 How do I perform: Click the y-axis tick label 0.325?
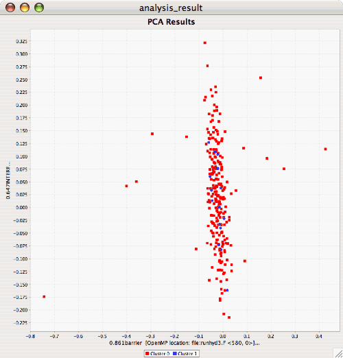point(21,41)
